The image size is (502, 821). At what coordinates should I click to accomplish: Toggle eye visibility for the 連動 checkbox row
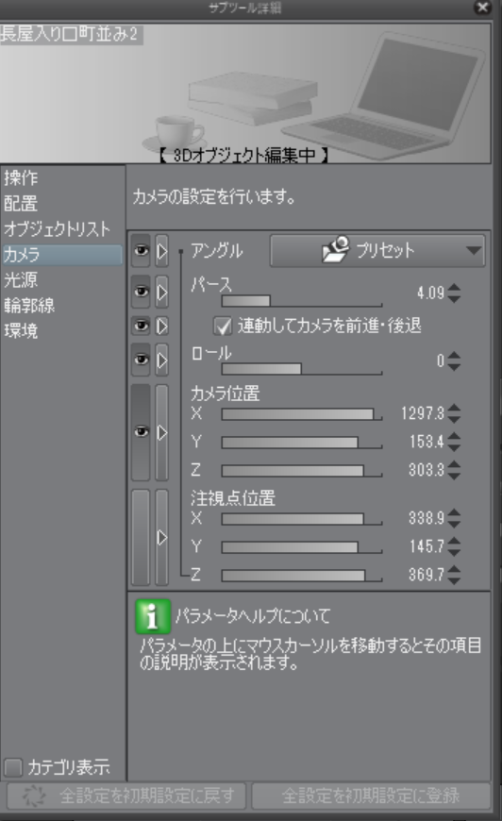click(141, 326)
